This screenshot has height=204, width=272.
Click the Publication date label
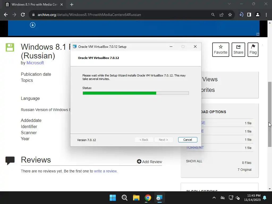pos(36,74)
